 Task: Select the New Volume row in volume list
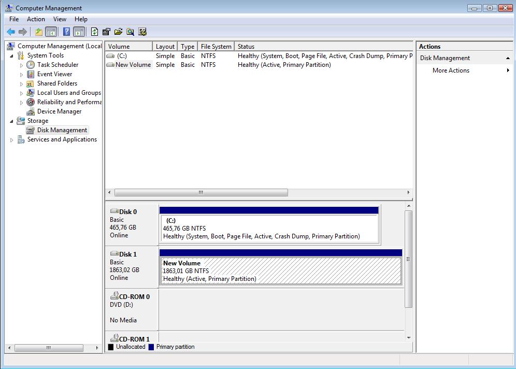tap(259, 65)
